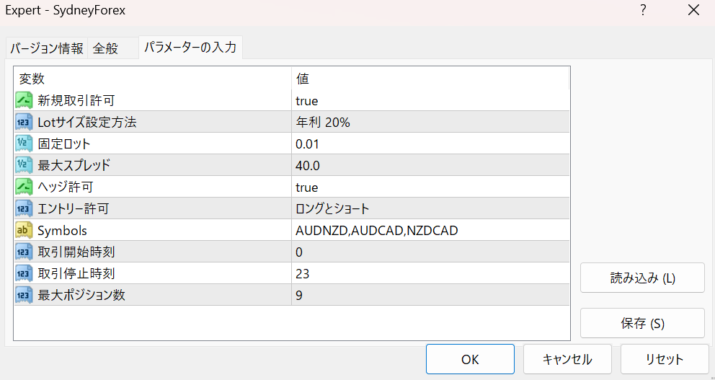715x380 pixels.
Task: Click the 読み込み (L) button
Action: pos(642,278)
